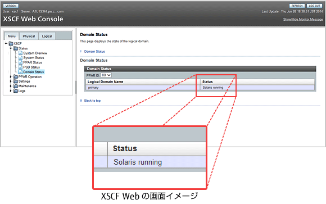The width and height of the screenshot is (326, 204).
Task: Click the REFRESH button
Action: [297, 6]
